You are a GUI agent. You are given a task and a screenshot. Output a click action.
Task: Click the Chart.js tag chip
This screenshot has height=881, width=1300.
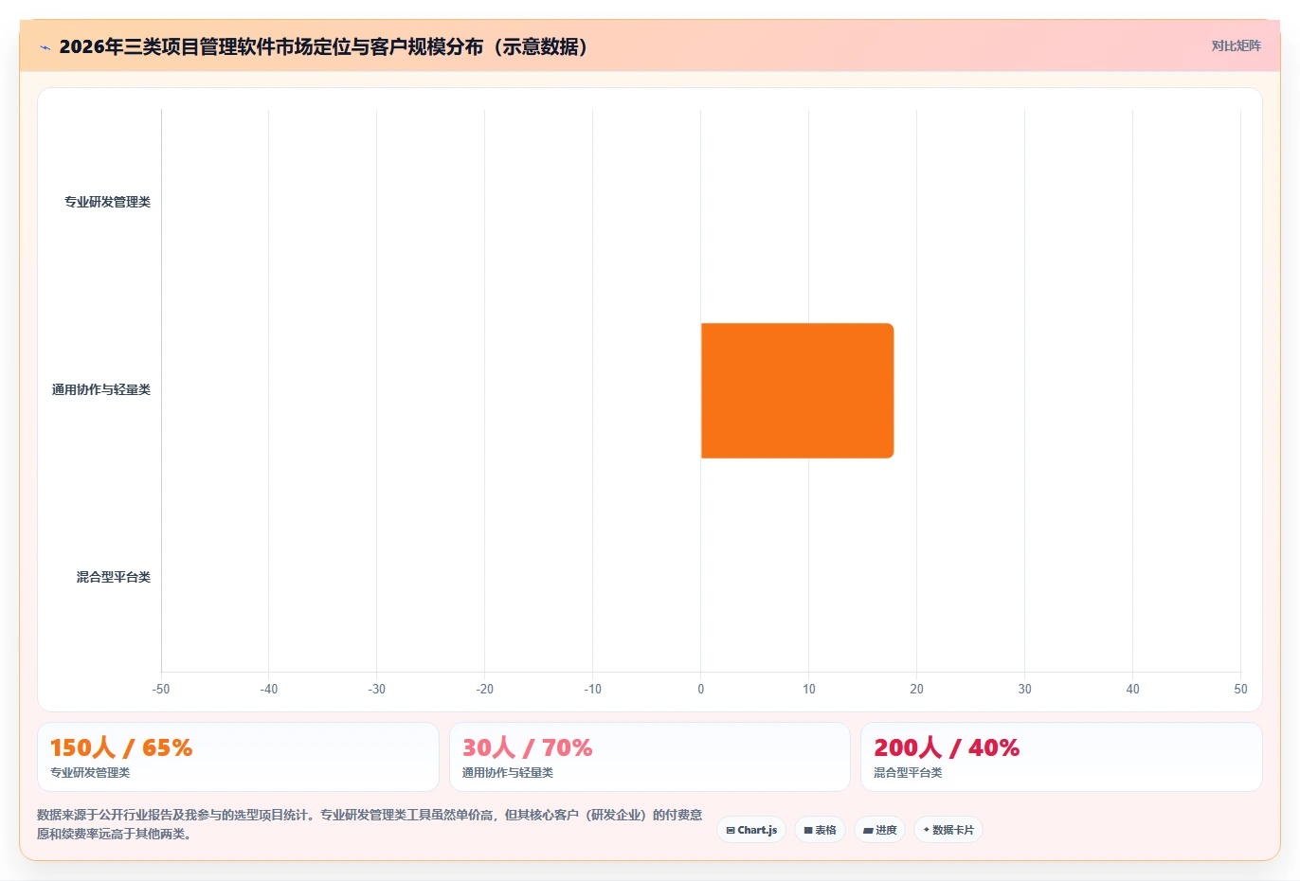click(751, 830)
